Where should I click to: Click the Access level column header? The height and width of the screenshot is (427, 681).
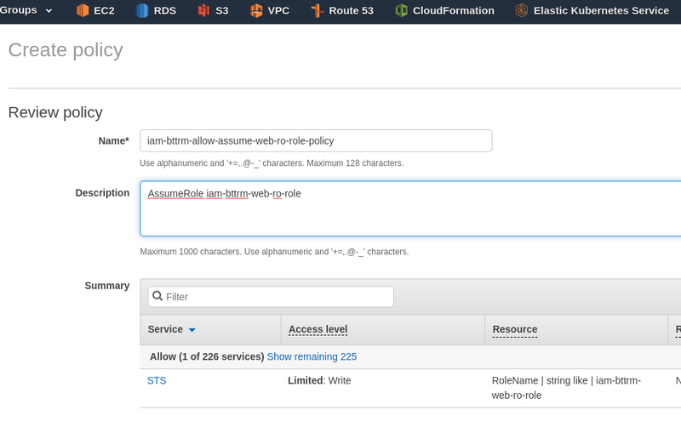318,329
